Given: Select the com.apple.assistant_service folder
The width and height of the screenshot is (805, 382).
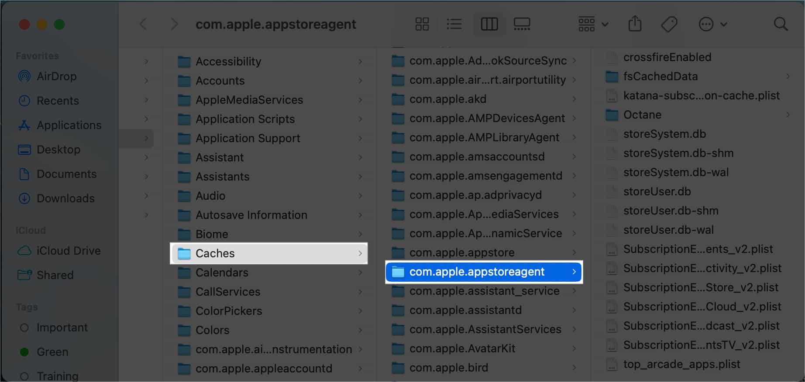Looking at the screenshot, I should pyautogui.click(x=484, y=291).
